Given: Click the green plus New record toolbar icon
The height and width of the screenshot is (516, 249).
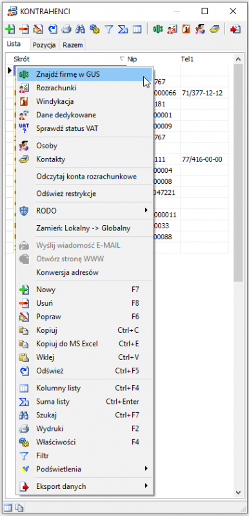Looking at the screenshot, I should (10, 29).
